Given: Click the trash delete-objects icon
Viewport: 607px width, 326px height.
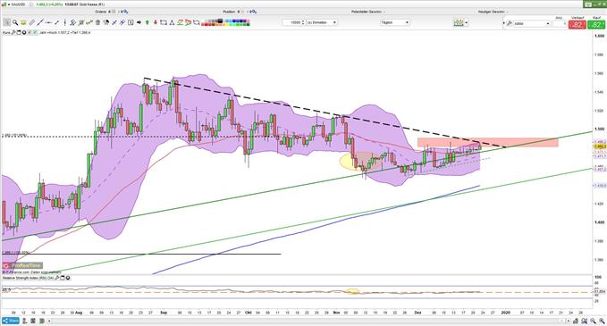Looking at the screenshot, I should point(97,22).
